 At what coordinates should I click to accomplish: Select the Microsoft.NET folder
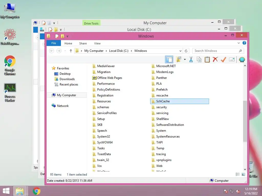pos(166,66)
